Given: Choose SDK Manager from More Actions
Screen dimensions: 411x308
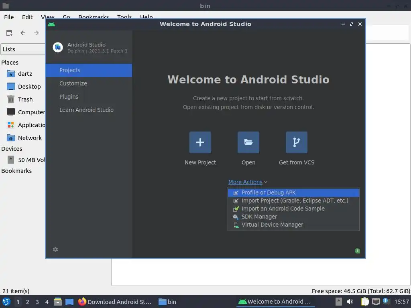Looking at the screenshot, I should [x=293, y=217].
